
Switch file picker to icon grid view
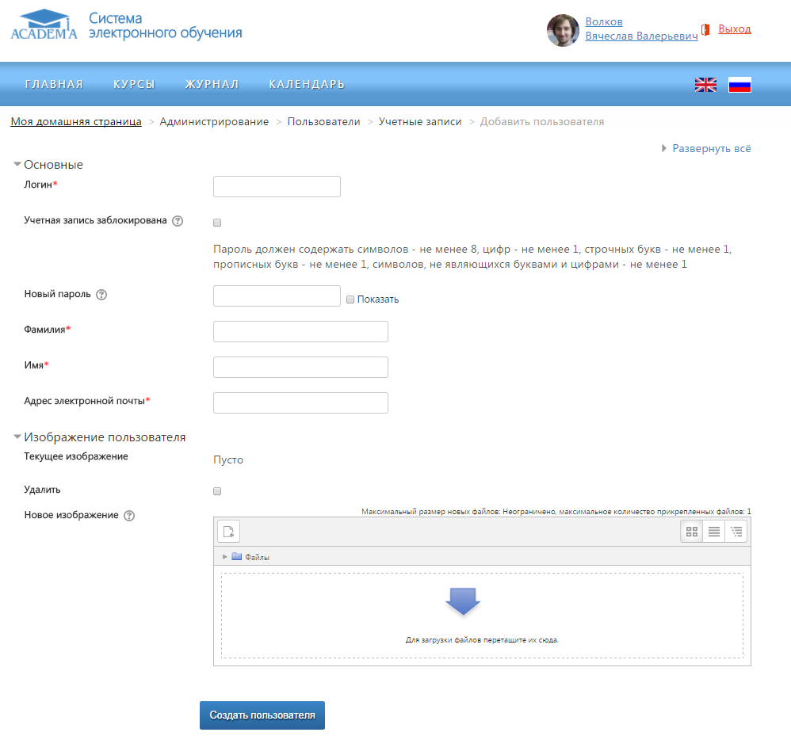click(x=692, y=532)
